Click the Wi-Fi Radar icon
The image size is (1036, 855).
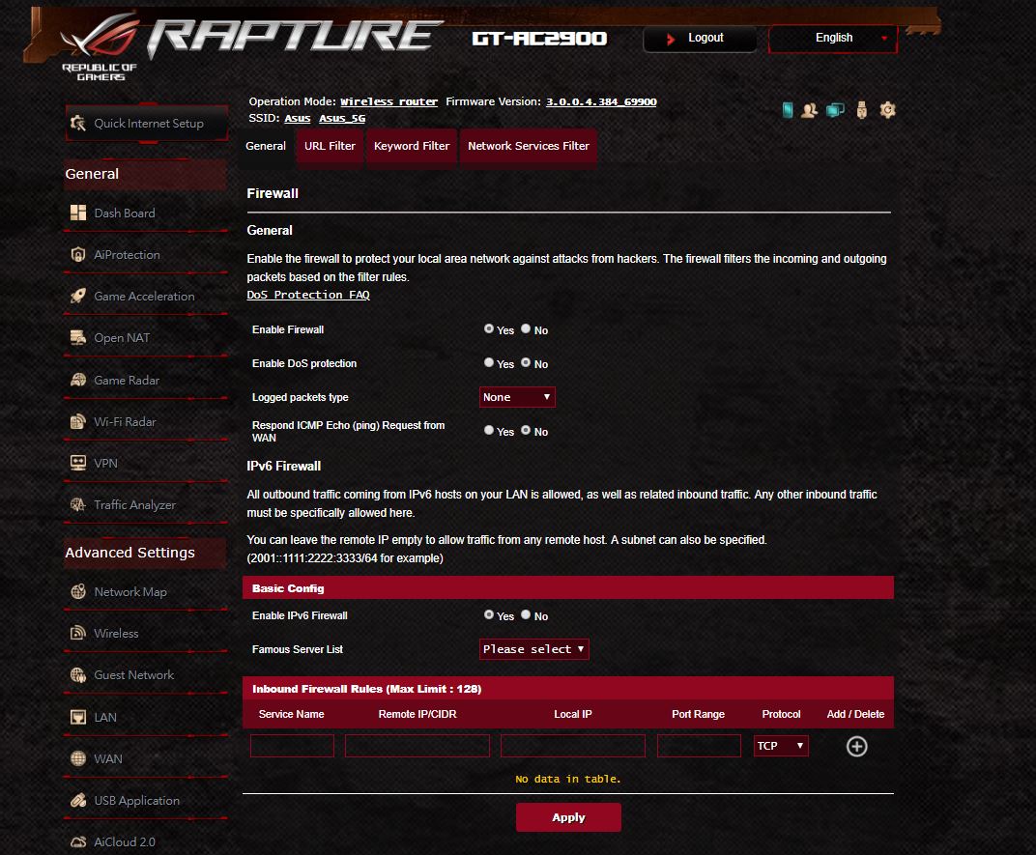coord(78,421)
